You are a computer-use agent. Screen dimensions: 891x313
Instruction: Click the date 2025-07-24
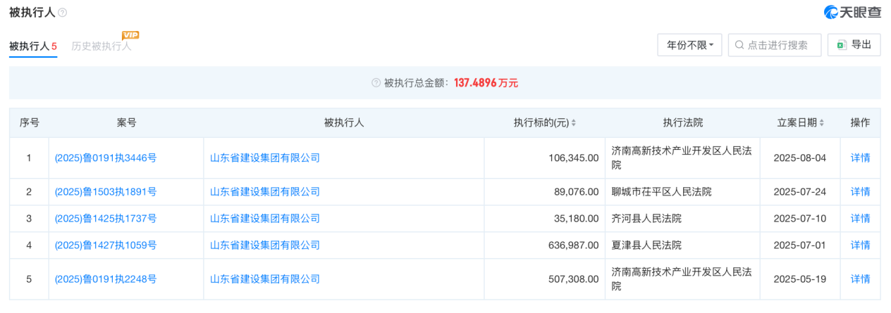[799, 192]
